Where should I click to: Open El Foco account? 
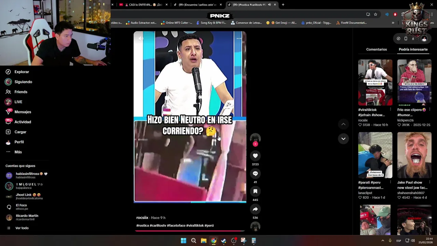click(17, 207)
